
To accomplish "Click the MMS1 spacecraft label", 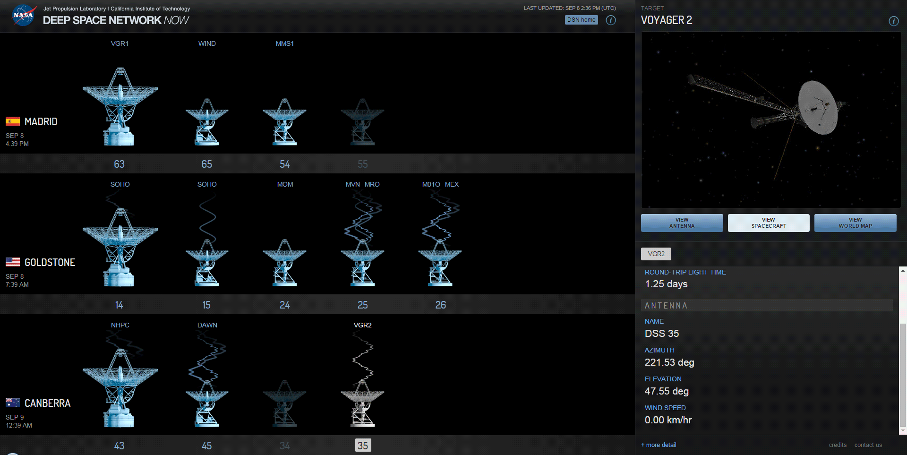I will pos(285,43).
